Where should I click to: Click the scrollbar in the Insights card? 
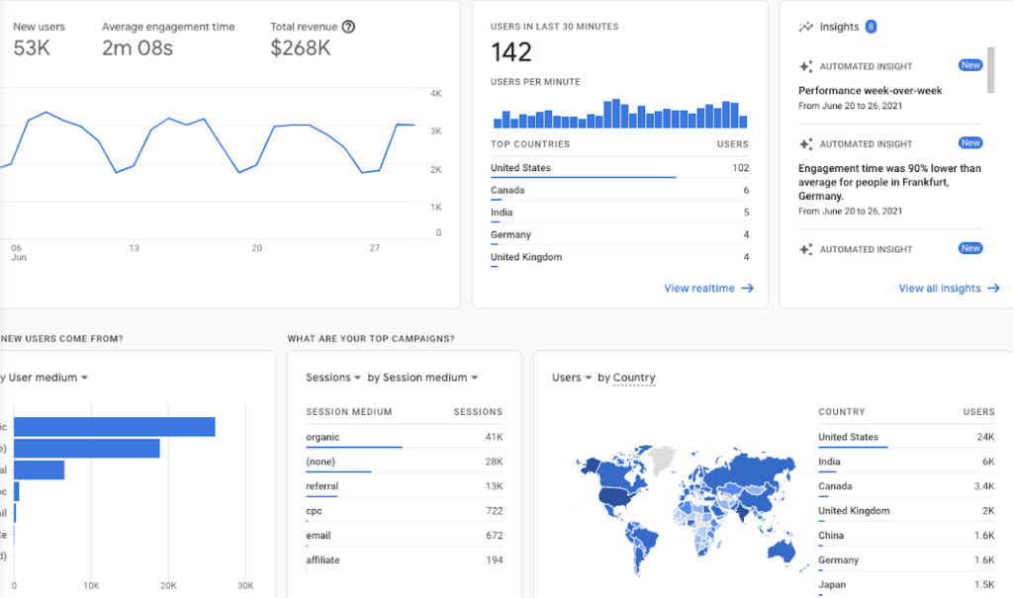coord(990,69)
